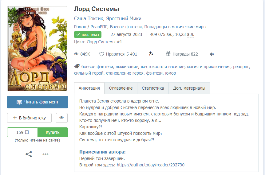Select the 'Доп. материалы' tab
The height and width of the screenshot is (175, 265).
coord(189,88)
